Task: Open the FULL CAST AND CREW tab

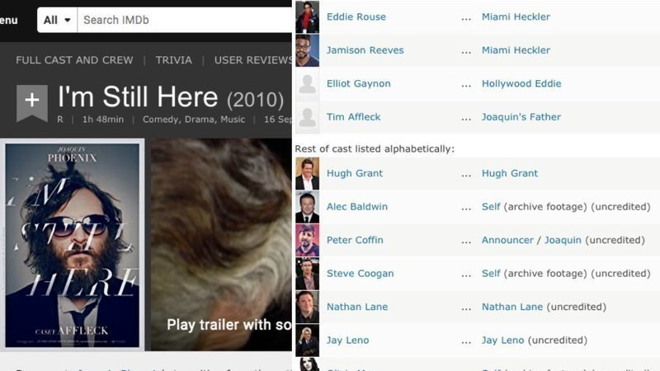Action: point(73,60)
